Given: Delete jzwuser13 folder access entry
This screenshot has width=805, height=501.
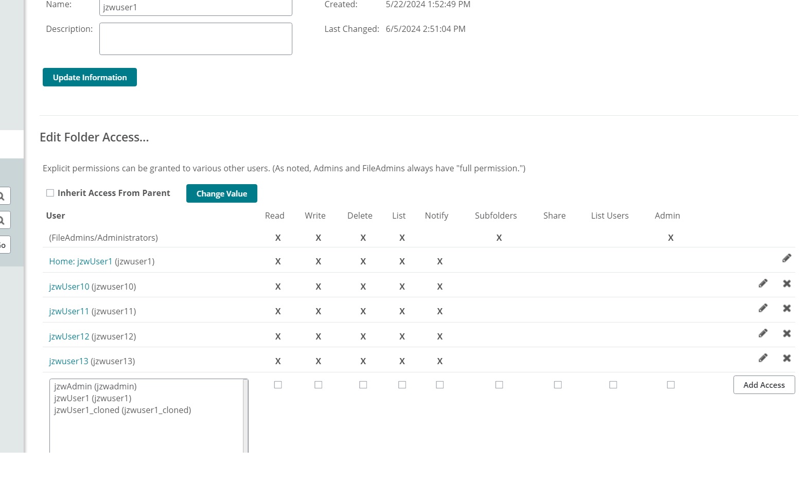Looking at the screenshot, I should pyautogui.click(x=786, y=358).
